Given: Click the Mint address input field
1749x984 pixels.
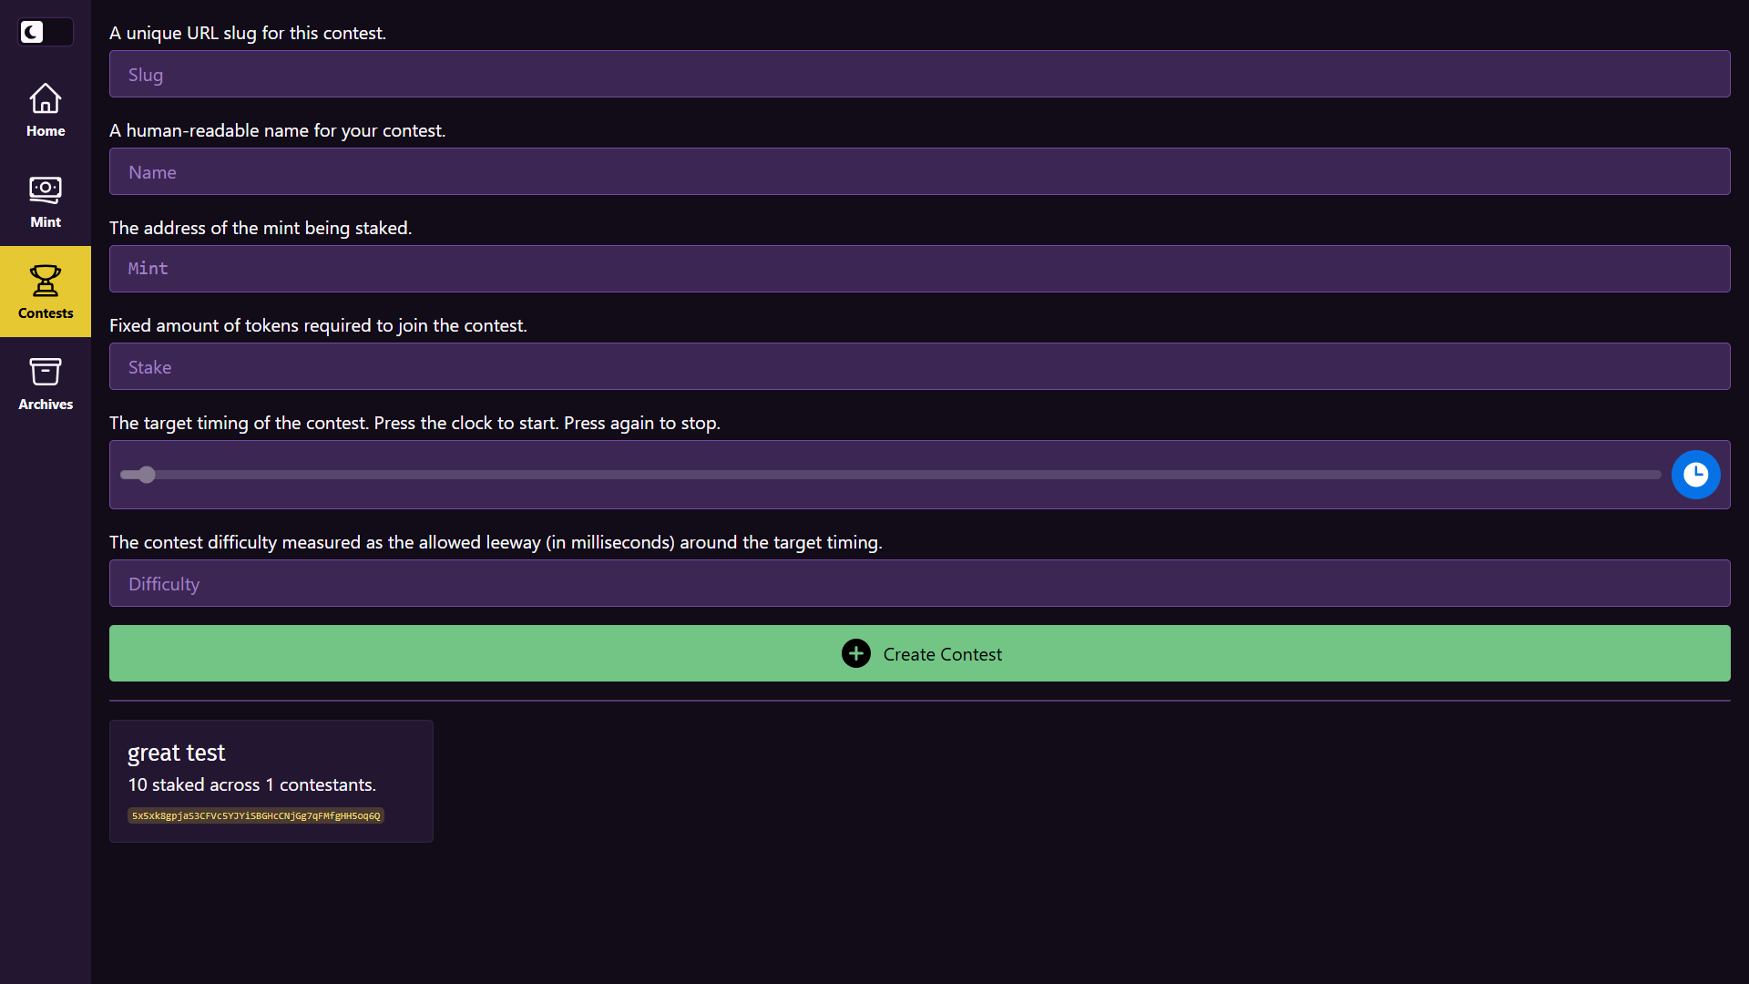Looking at the screenshot, I should (x=920, y=268).
